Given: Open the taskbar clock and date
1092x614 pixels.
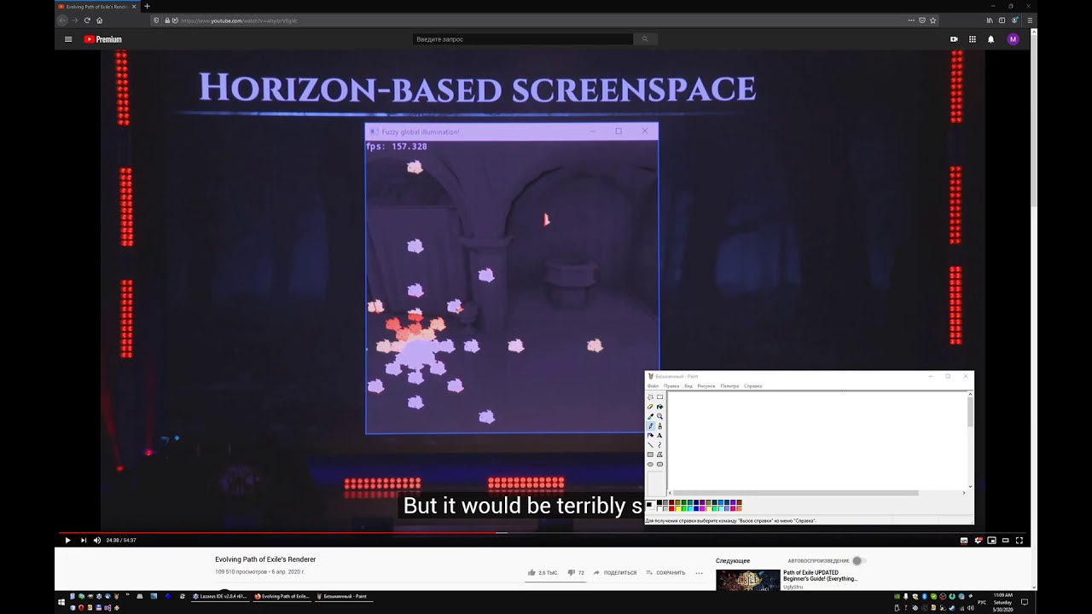Looking at the screenshot, I should (x=1003, y=602).
